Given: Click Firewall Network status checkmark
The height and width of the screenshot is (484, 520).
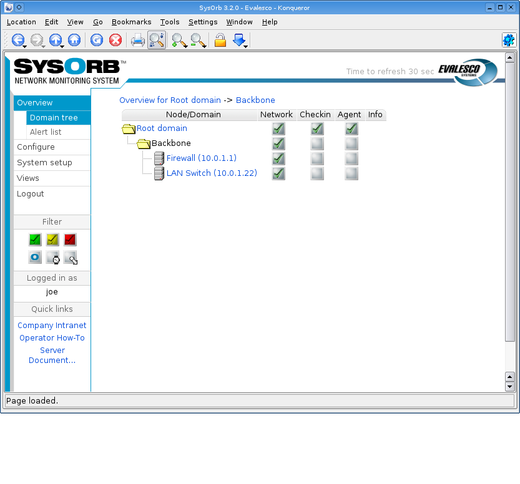Looking at the screenshot, I should click(278, 158).
